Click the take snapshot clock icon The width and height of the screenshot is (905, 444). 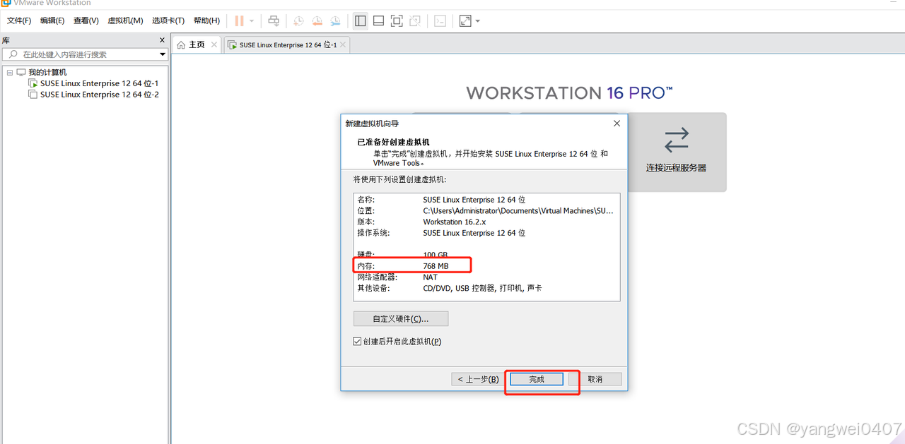click(299, 21)
